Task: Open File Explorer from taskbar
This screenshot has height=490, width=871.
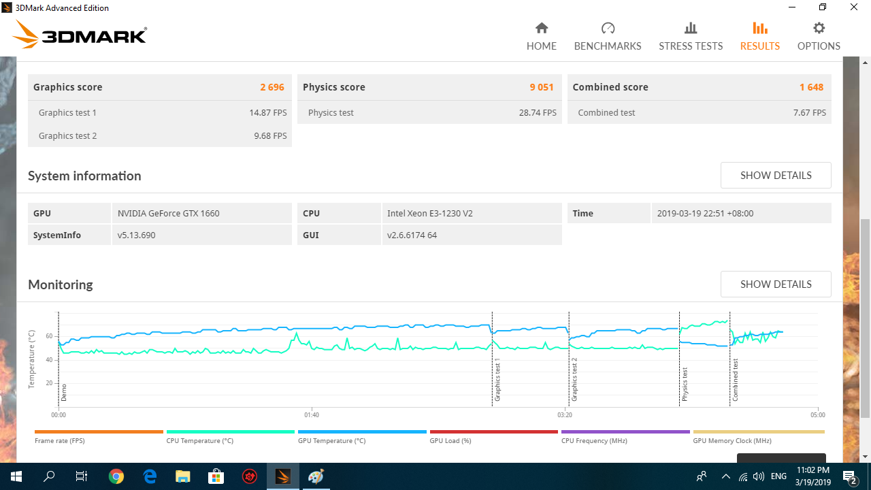Action: pyautogui.click(x=182, y=476)
